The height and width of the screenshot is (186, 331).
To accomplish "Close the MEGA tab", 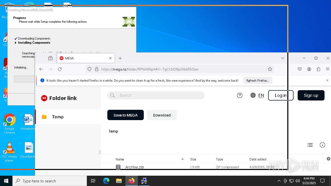I will coord(110,58).
